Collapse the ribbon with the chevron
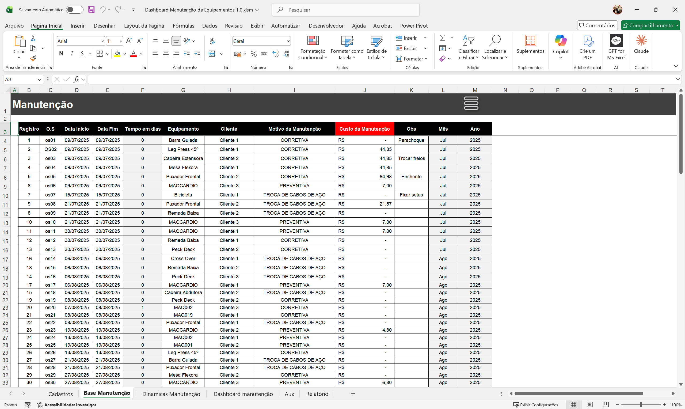This screenshot has height=409, width=685. [676, 66]
